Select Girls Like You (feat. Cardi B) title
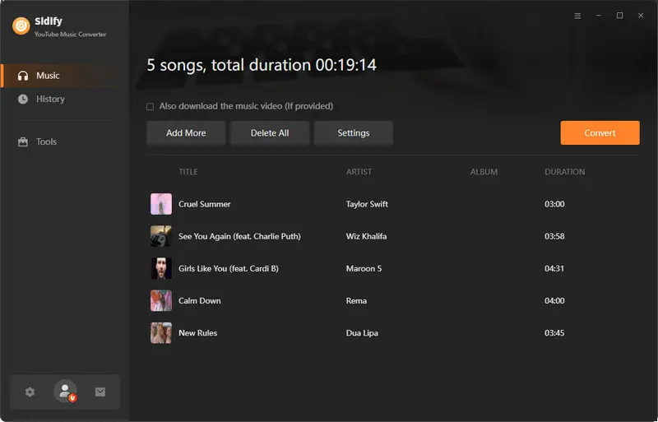The image size is (658, 422). pyautogui.click(x=229, y=269)
